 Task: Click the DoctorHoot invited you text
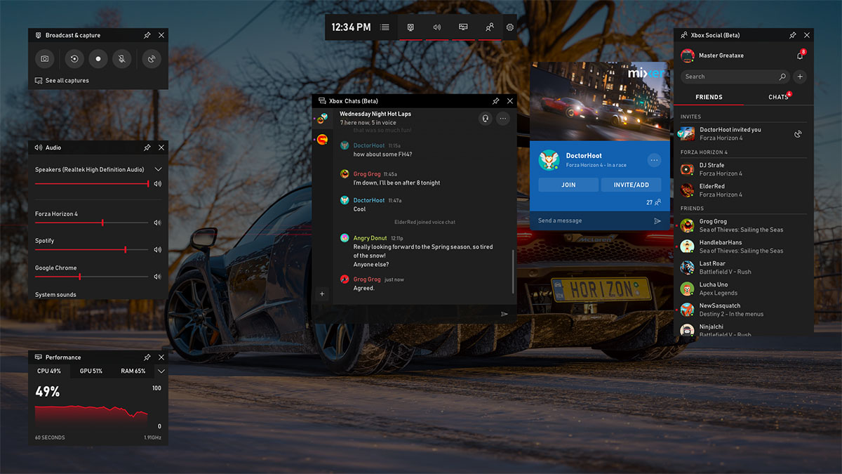(x=730, y=129)
